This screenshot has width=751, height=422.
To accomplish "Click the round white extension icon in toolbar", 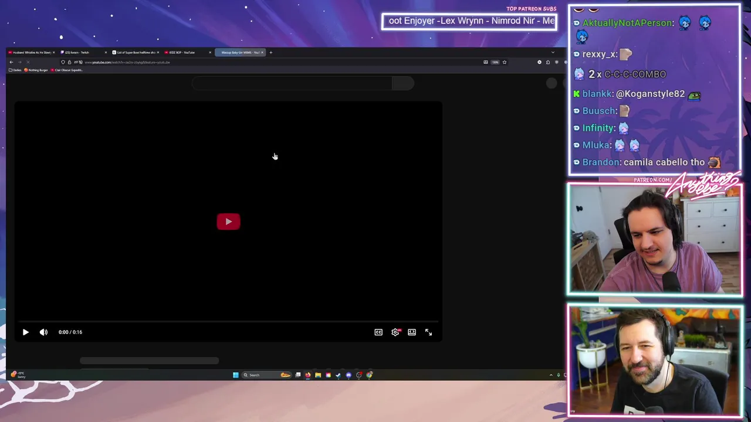I will (540, 62).
